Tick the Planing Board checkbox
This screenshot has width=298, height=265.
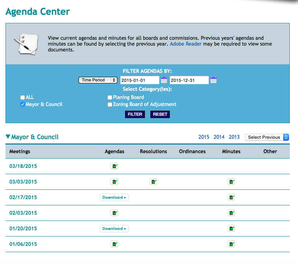(x=110, y=97)
